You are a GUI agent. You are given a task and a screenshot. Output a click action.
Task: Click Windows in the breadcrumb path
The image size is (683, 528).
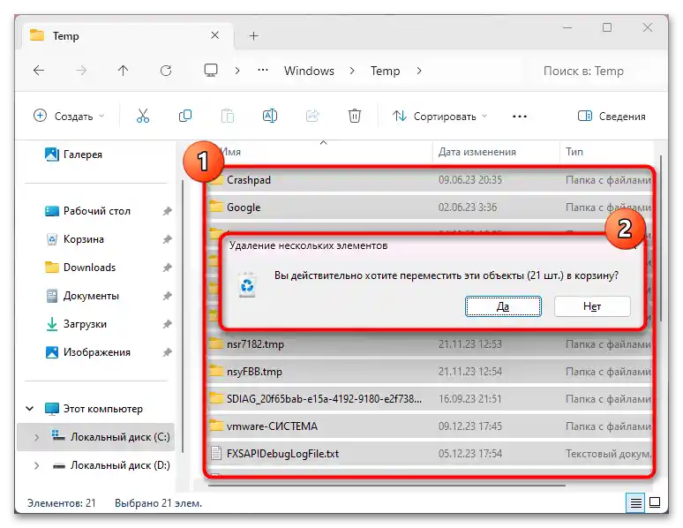pyautogui.click(x=309, y=71)
